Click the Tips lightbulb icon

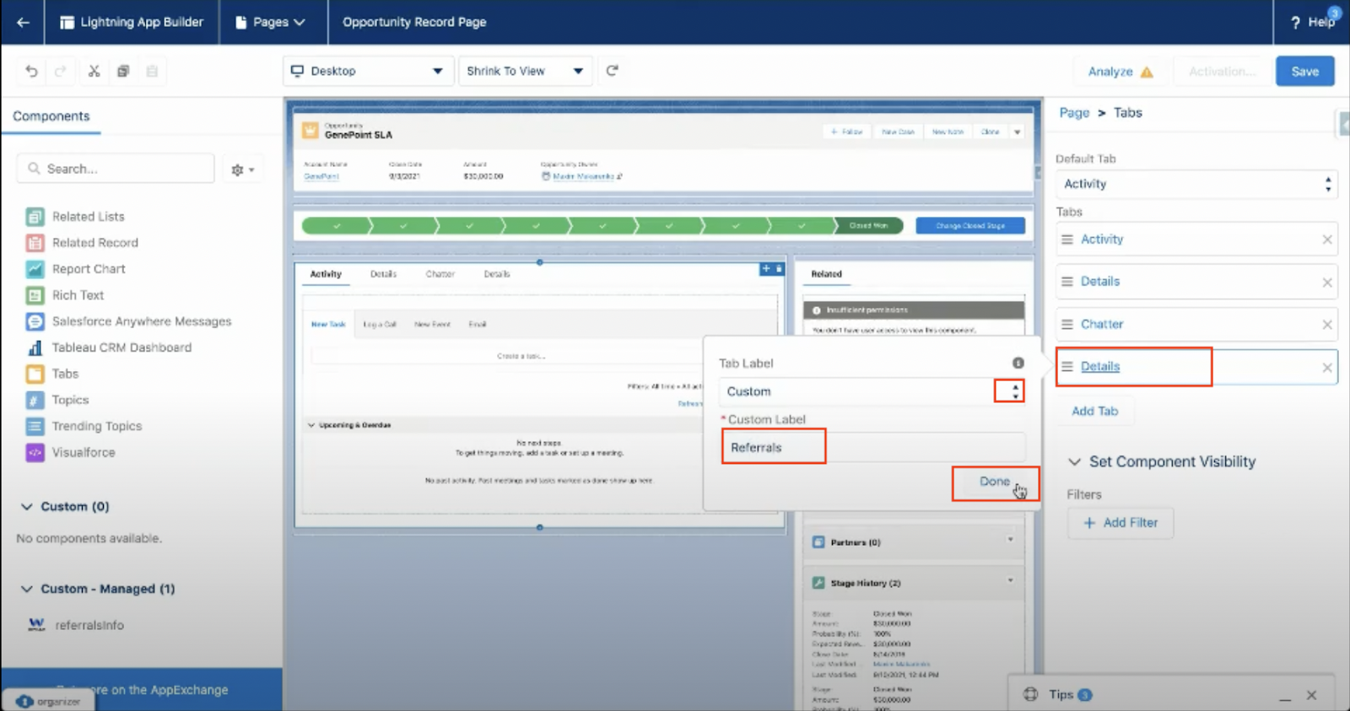pos(1030,695)
